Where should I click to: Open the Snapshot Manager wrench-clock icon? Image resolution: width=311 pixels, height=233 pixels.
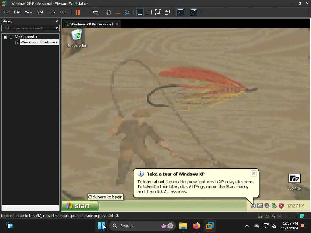127,12
